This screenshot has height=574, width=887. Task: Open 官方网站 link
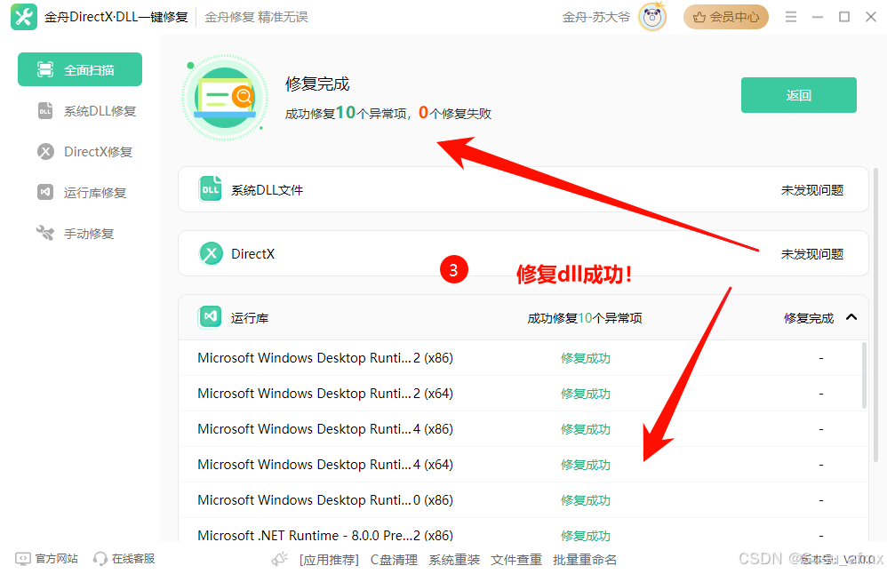47,559
